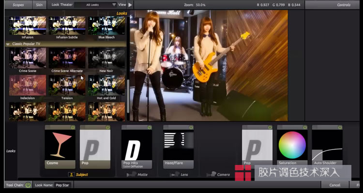This screenshot has height=193, width=363.
Task: Select the Cosmo cocktail glass tool card
Action: click(x=60, y=147)
